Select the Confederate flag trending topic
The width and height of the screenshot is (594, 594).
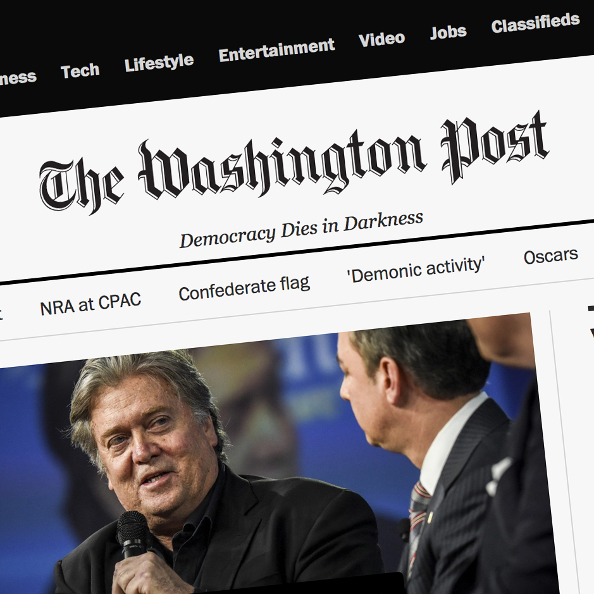tap(244, 288)
